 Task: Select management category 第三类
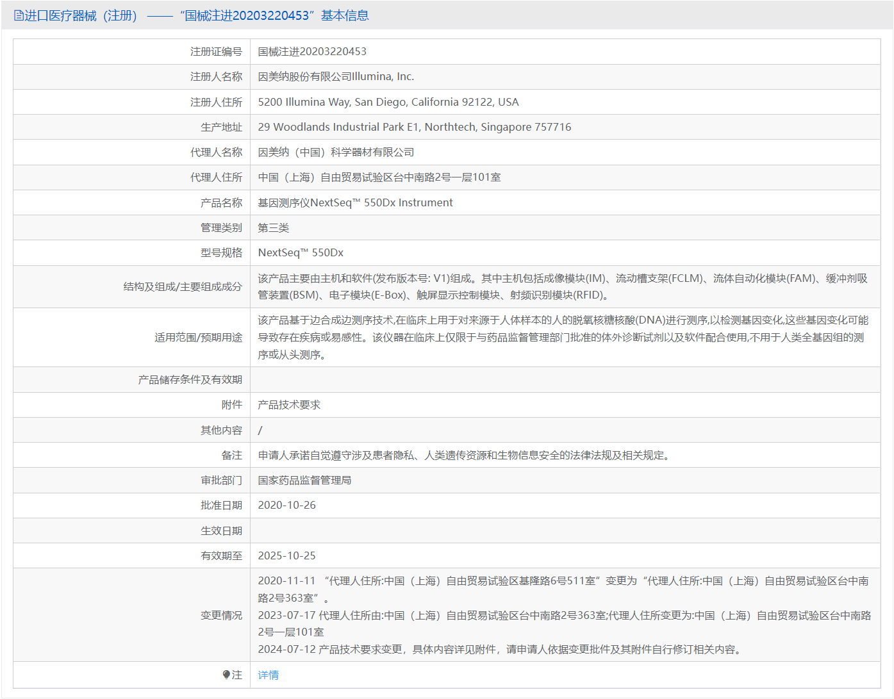pos(274,227)
